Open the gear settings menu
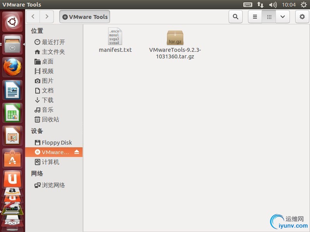 coord(302,17)
